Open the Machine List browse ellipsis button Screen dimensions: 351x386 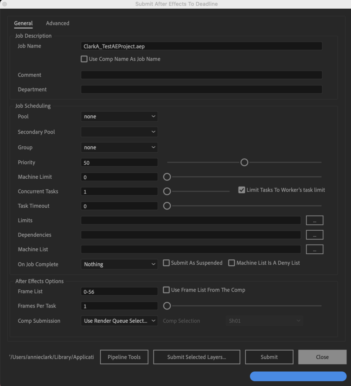314,250
